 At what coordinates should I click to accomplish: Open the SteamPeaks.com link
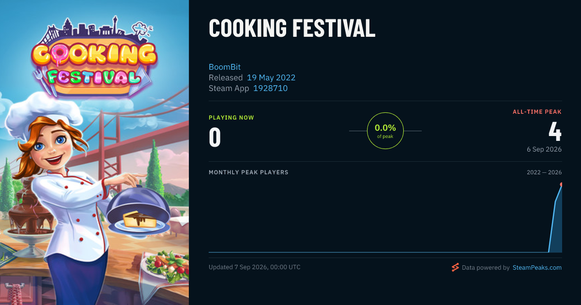click(x=537, y=267)
